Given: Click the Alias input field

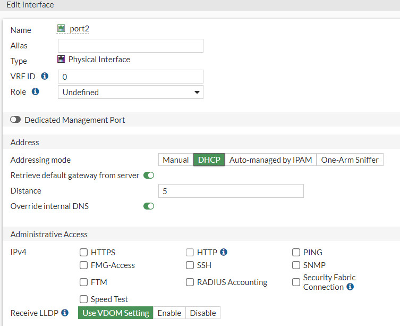Looking at the screenshot, I should click(131, 46).
